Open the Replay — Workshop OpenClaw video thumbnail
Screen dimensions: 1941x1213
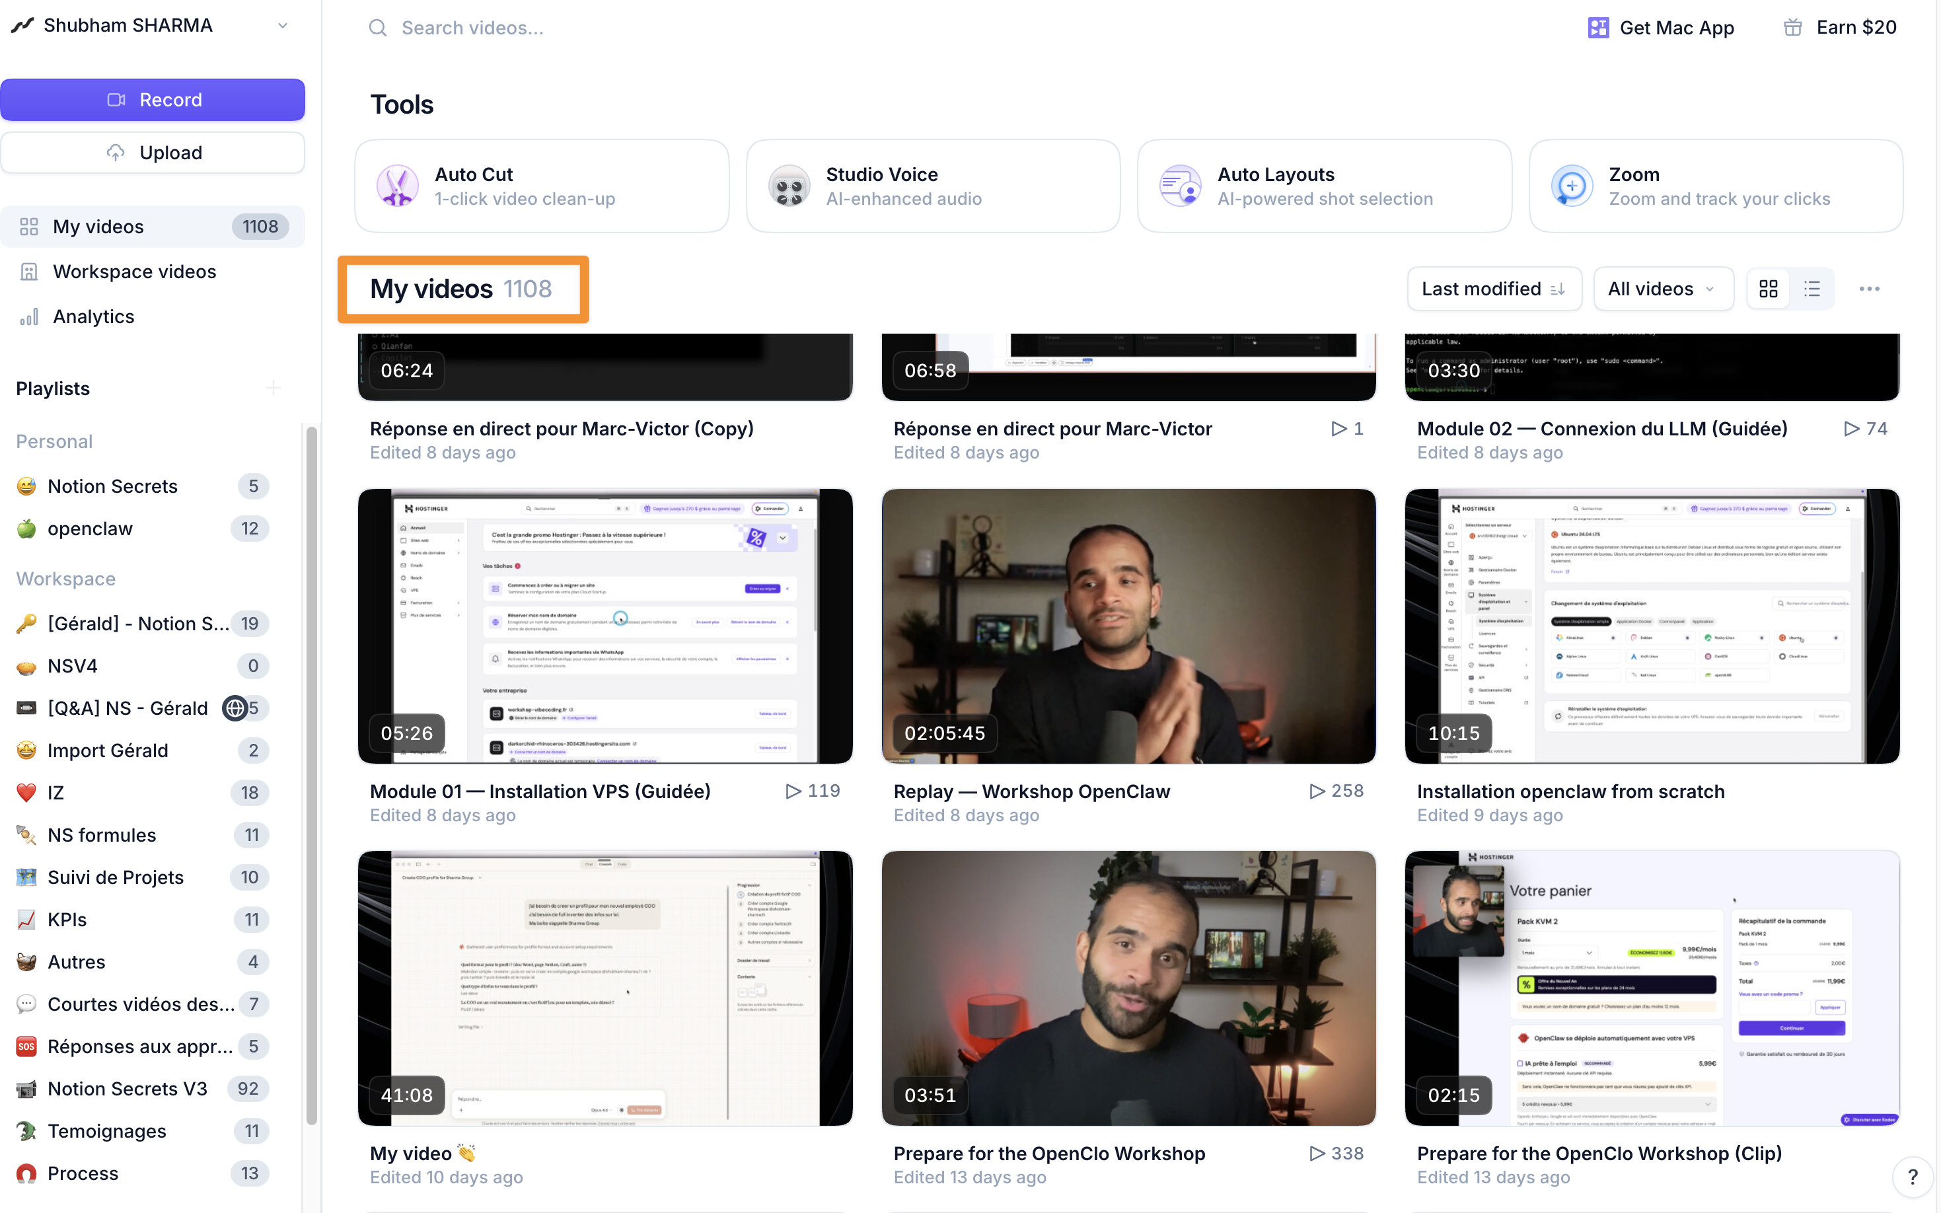point(1128,625)
